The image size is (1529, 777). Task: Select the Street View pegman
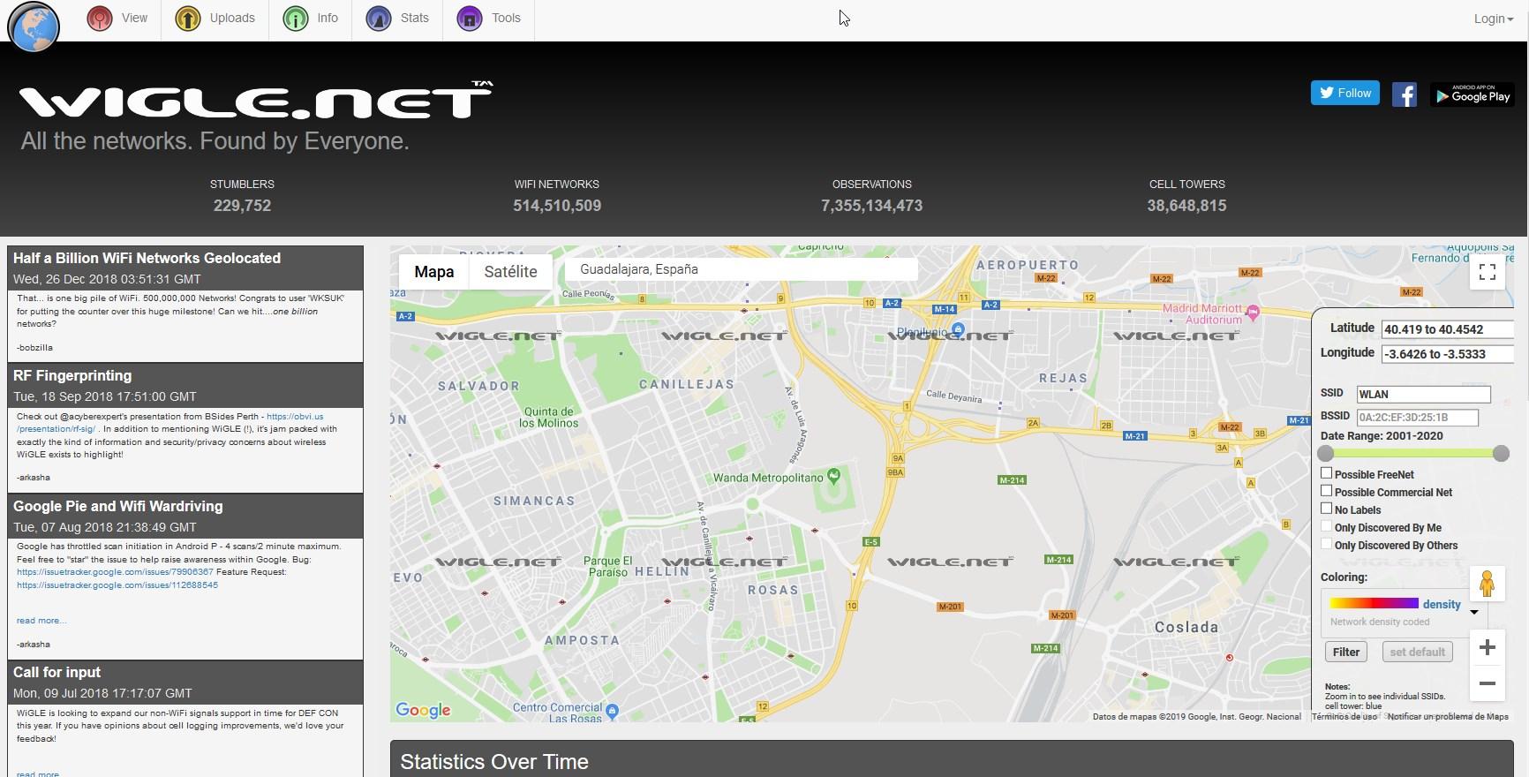pos(1488,584)
